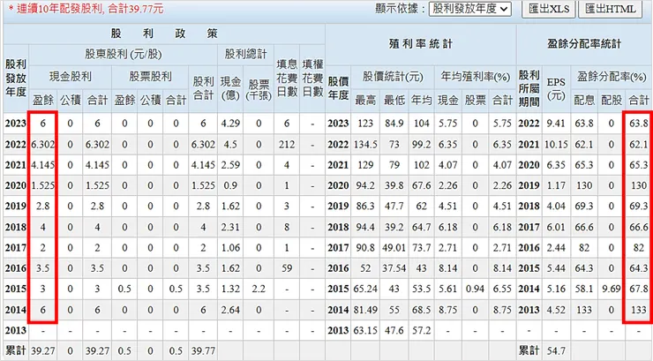Select the 37.54 lowest price cell
The image size is (653, 361).
394,268
